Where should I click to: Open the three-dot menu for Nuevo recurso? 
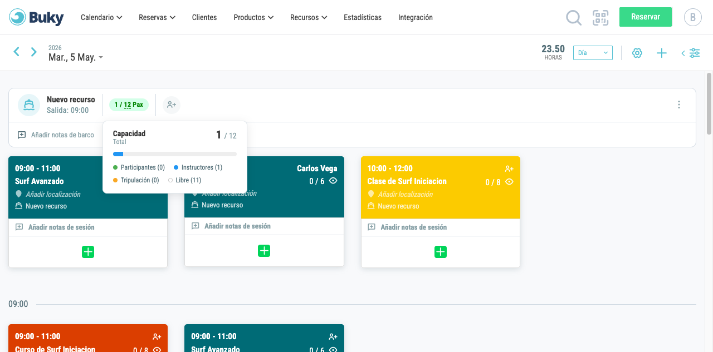pyautogui.click(x=678, y=105)
